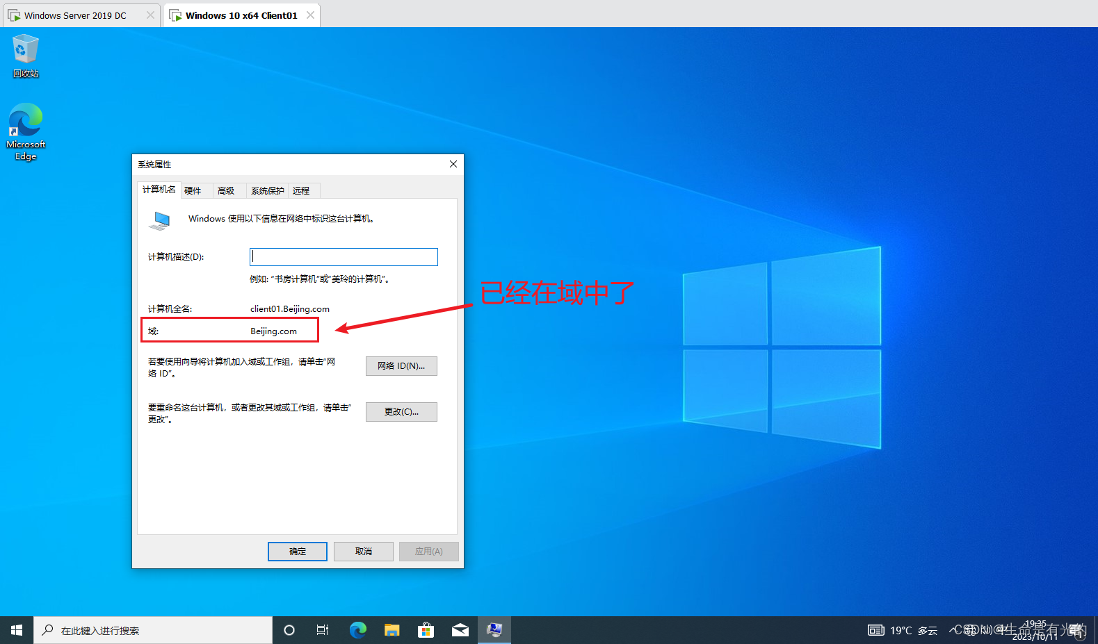The height and width of the screenshot is (644, 1098).
Task: Close the Windows 10 x64 Client01 tab
Action: point(310,15)
